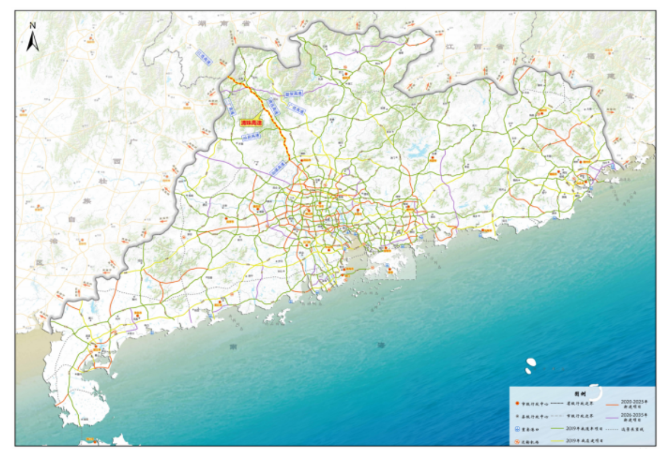Click the yellow highlighted 清珠高速 label
The height and width of the screenshot is (456, 671).
tap(251, 123)
